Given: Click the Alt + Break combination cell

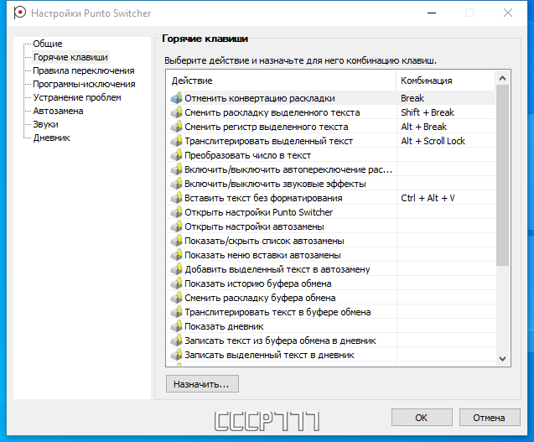Looking at the screenshot, I should point(446,127).
